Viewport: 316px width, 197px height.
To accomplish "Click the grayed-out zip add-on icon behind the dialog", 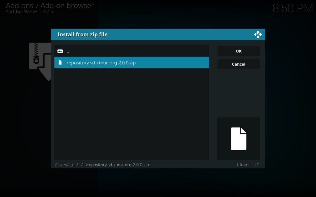I will [39, 60].
